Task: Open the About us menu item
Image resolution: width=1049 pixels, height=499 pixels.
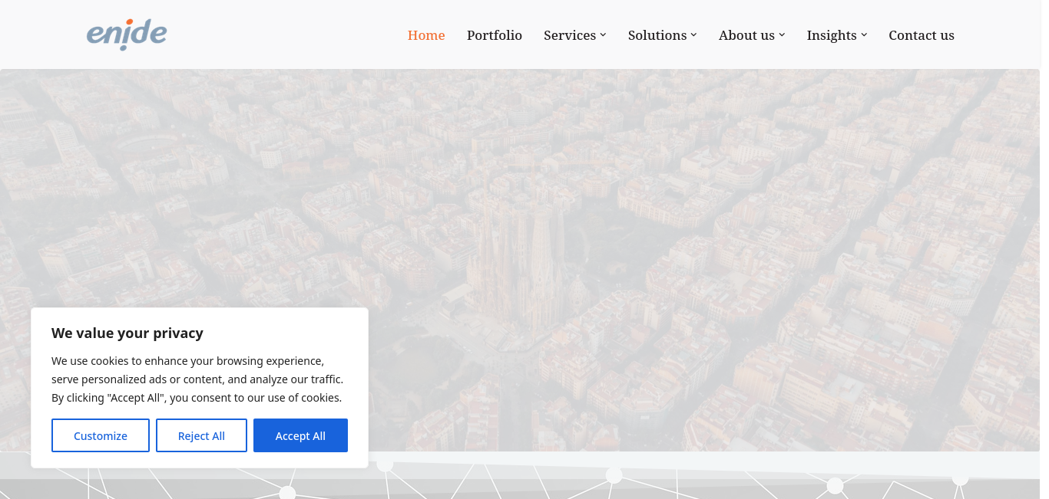Action: pyautogui.click(x=746, y=35)
